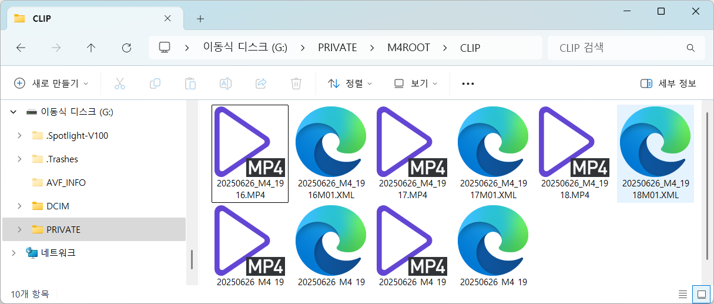The image size is (714, 304).
Task: Click the Rename icon in toolbar
Action: click(x=225, y=83)
